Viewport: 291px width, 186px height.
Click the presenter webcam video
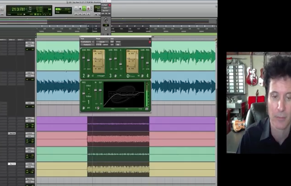(259, 103)
